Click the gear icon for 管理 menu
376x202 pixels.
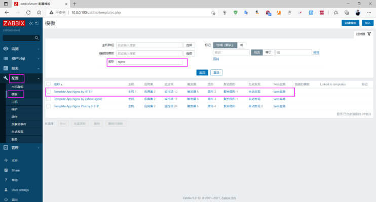[x=6, y=148]
